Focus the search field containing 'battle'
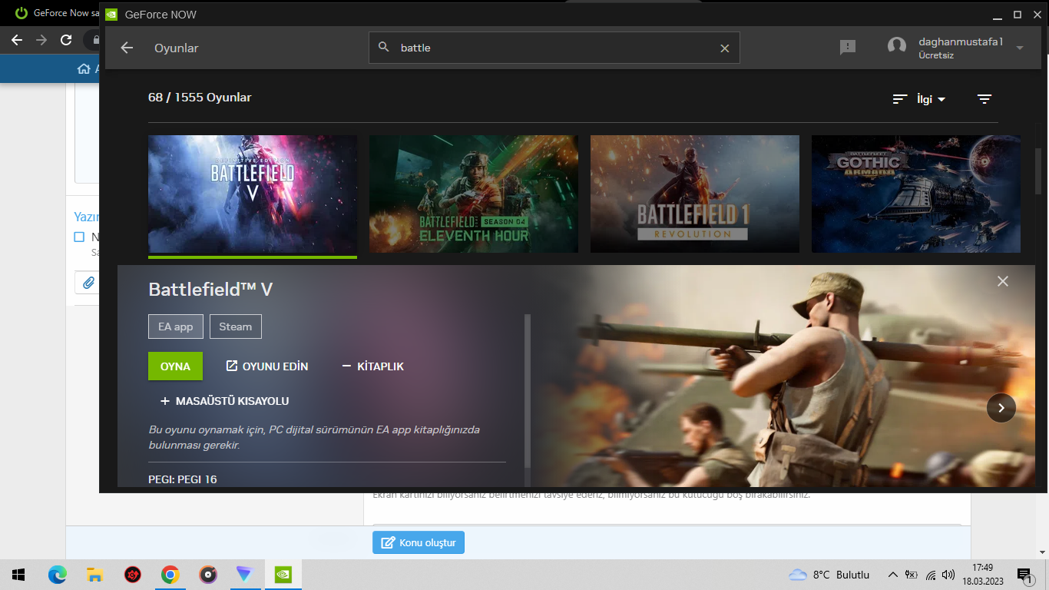Viewport: 1049px width, 590px height. click(554, 48)
